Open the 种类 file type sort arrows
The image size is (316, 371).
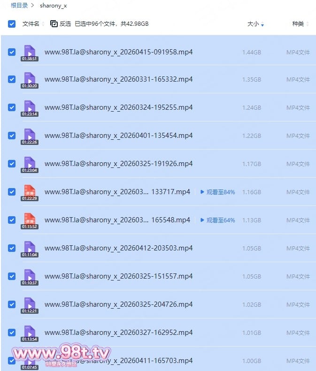point(307,24)
